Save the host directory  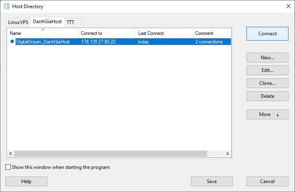212,181
